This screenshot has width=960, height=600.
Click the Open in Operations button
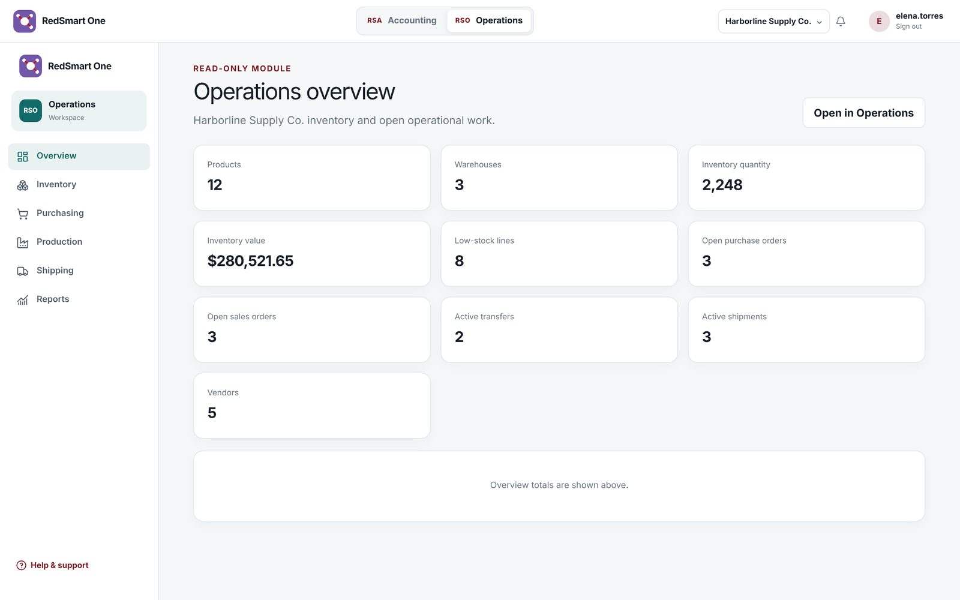click(x=863, y=113)
